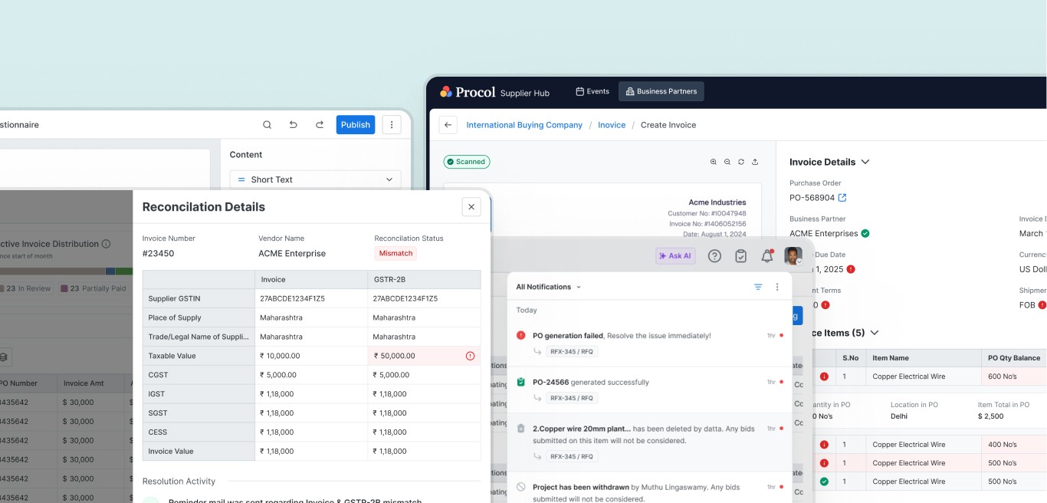This screenshot has width=1047, height=503.
Task: Click the error icon in 400 No's row
Action: [824, 445]
